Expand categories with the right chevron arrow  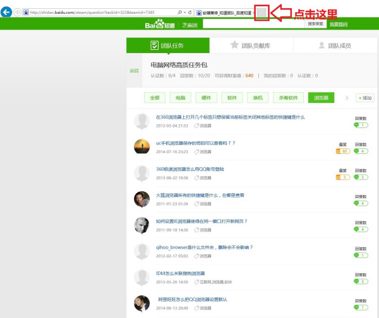point(346,98)
